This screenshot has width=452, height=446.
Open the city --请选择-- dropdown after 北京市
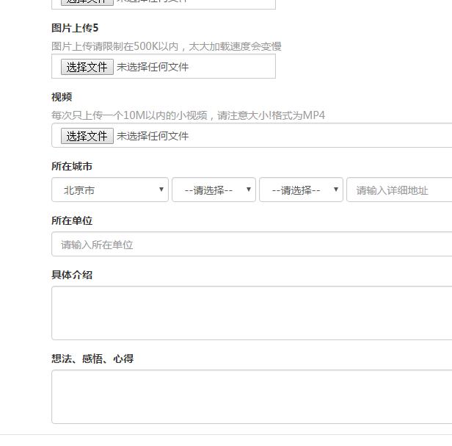[x=214, y=190]
